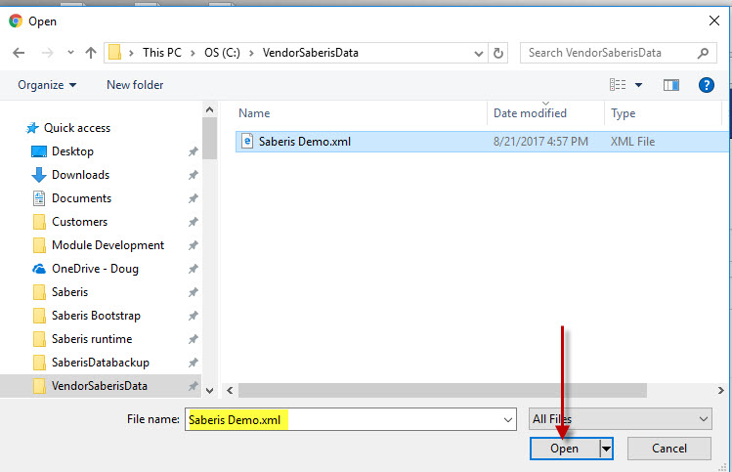This screenshot has width=732, height=472.
Task: Refresh the VendorSaberisData folder listing
Action: pyautogui.click(x=499, y=53)
